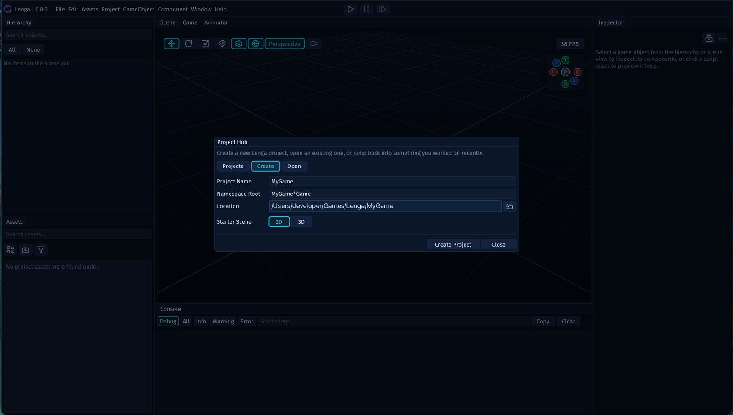Click the Lenga logo icon
Image resolution: width=733 pixels, height=415 pixels.
pos(8,9)
